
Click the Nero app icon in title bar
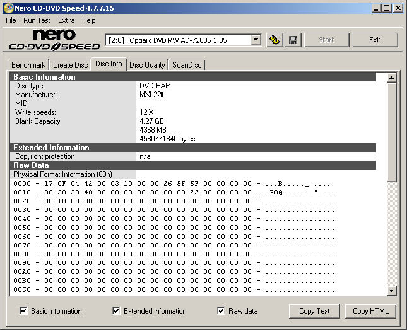(x=8, y=8)
